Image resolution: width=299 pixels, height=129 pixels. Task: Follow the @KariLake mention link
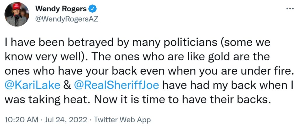click(x=32, y=85)
